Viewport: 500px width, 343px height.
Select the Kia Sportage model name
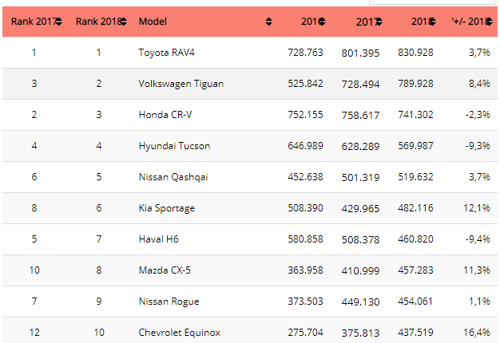pos(166,208)
